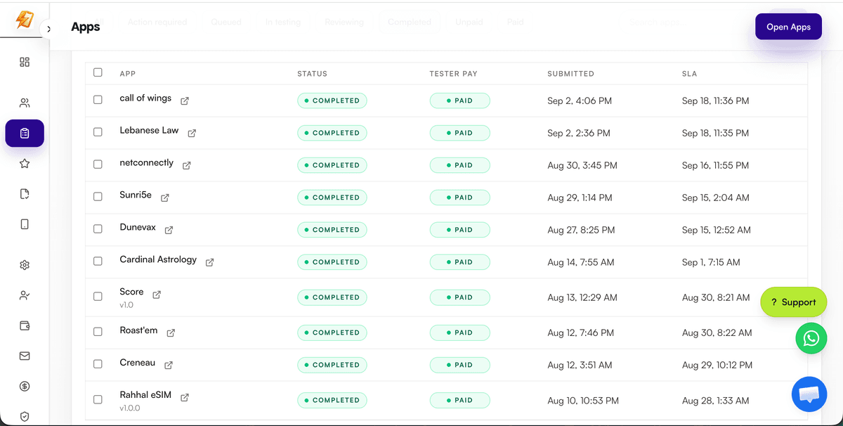This screenshot has height=426, width=843.
Task: Click the green Support button
Action: (x=794, y=302)
